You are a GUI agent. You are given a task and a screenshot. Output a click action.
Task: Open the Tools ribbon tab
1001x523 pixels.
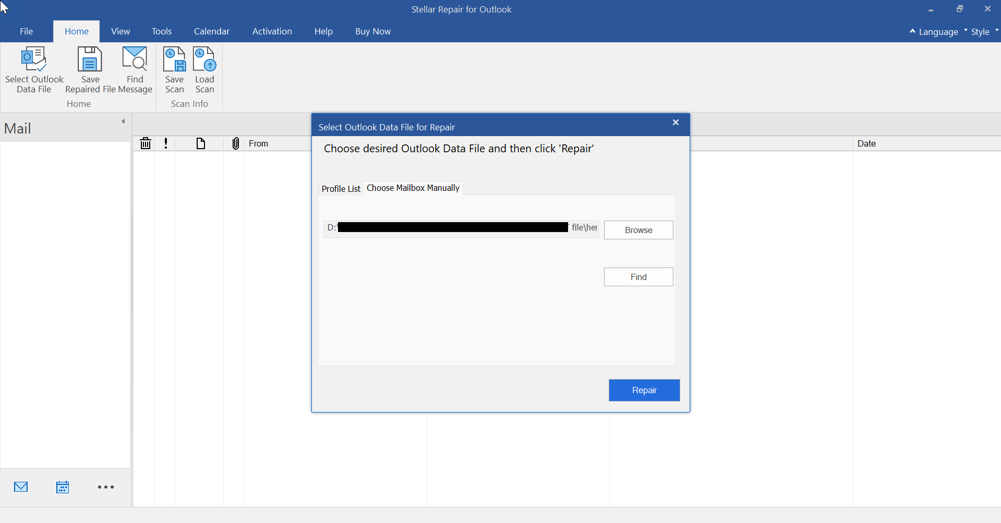pyautogui.click(x=162, y=31)
